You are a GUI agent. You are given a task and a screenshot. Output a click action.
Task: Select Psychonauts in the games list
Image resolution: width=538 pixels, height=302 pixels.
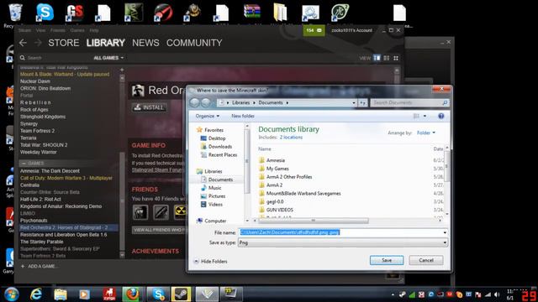(x=34, y=221)
